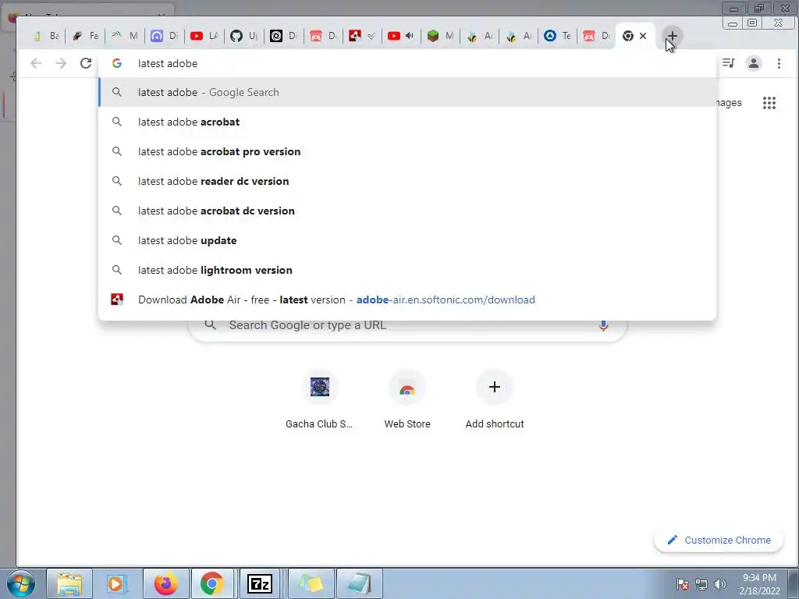Switch to the tab labeled Fa

pyautogui.click(x=86, y=36)
